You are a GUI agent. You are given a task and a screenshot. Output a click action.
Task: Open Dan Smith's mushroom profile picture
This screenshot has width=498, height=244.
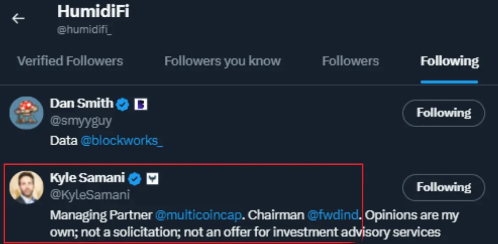pyautogui.click(x=26, y=112)
